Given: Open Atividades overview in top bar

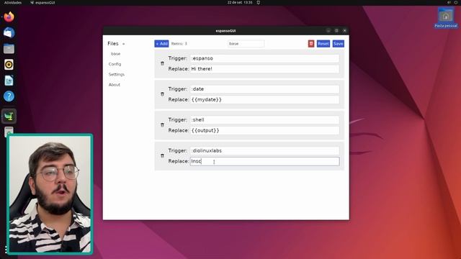Looking at the screenshot, I should (x=13, y=2).
